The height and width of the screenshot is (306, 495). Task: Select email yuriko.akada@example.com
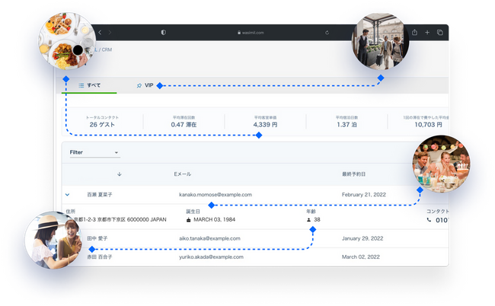[x=211, y=257]
